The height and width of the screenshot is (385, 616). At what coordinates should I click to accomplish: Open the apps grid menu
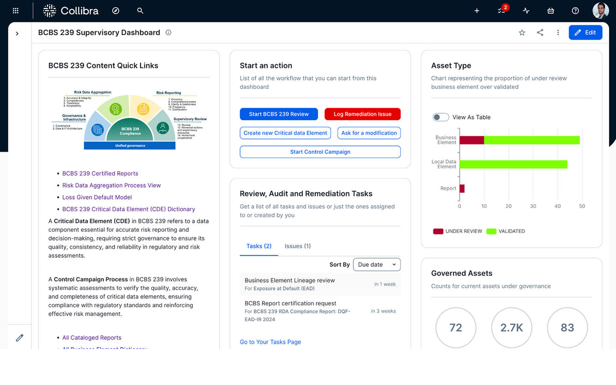(x=15, y=11)
